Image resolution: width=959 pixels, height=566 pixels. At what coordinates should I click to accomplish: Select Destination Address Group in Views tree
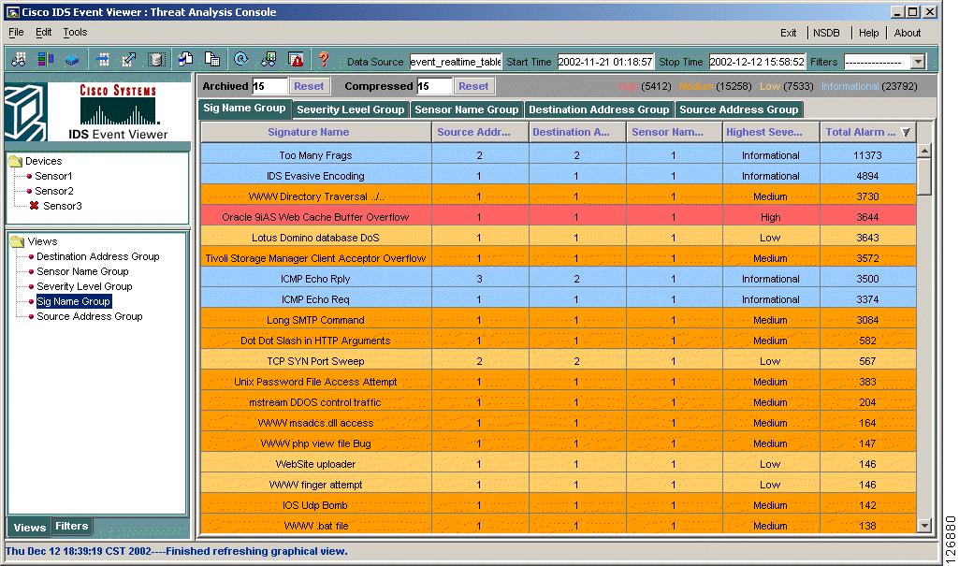(x=98, y=256)
